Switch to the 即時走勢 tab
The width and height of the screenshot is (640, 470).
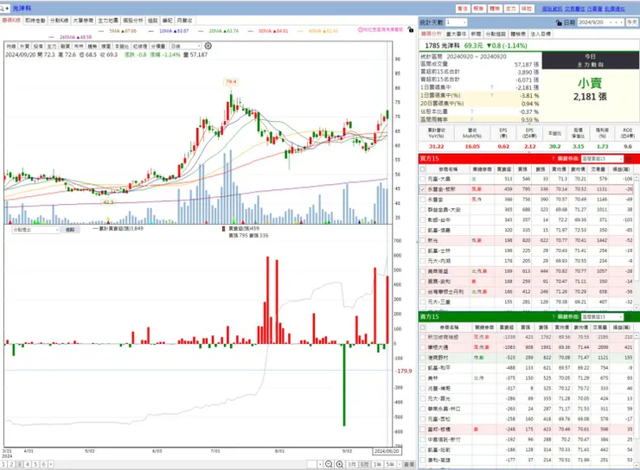click(35, 21)
